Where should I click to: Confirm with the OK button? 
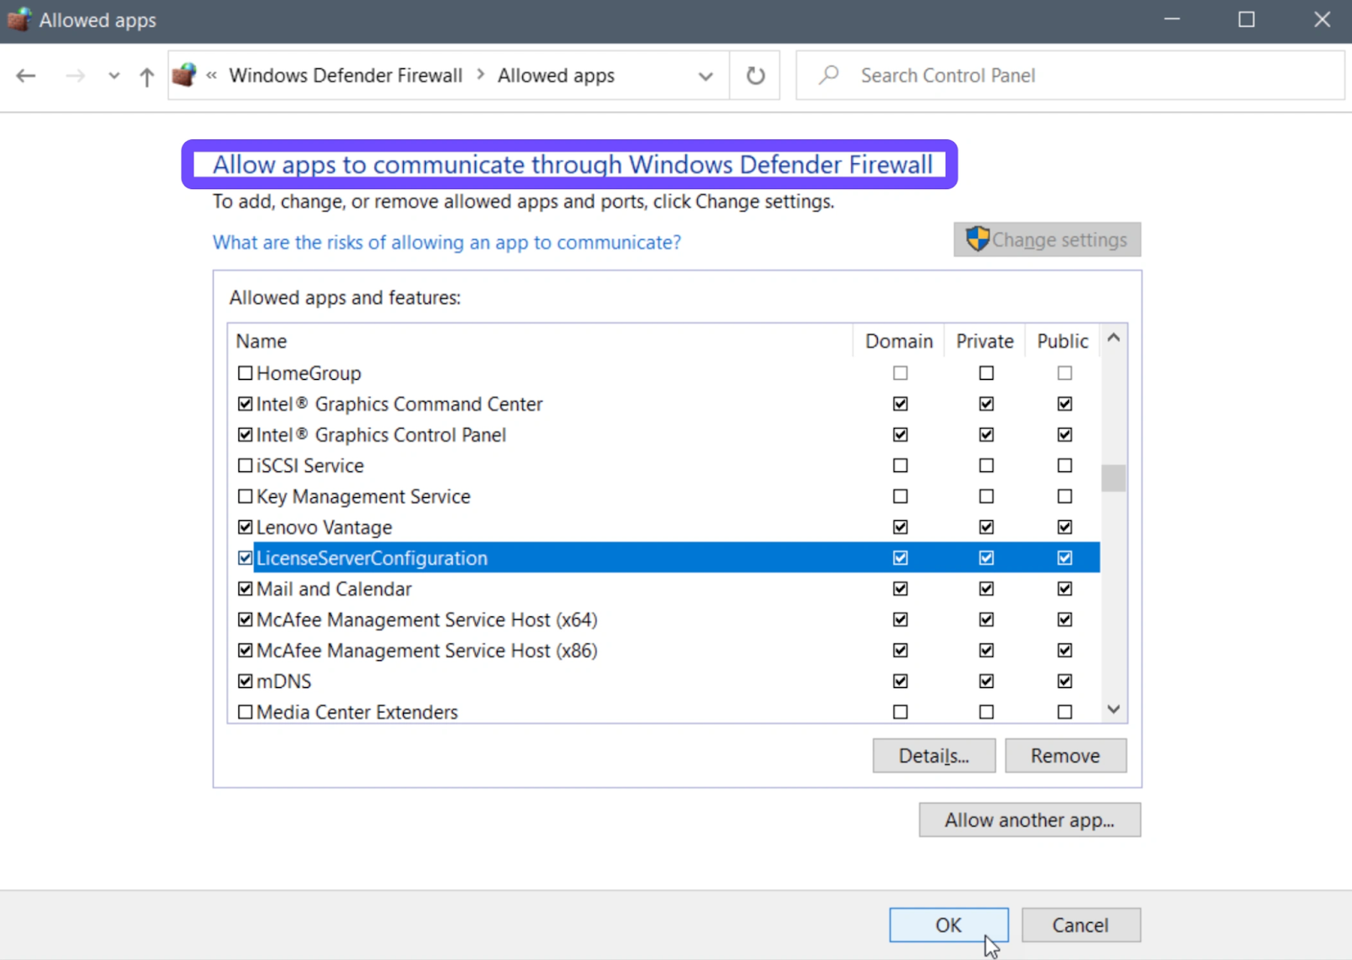pos(948,925)
